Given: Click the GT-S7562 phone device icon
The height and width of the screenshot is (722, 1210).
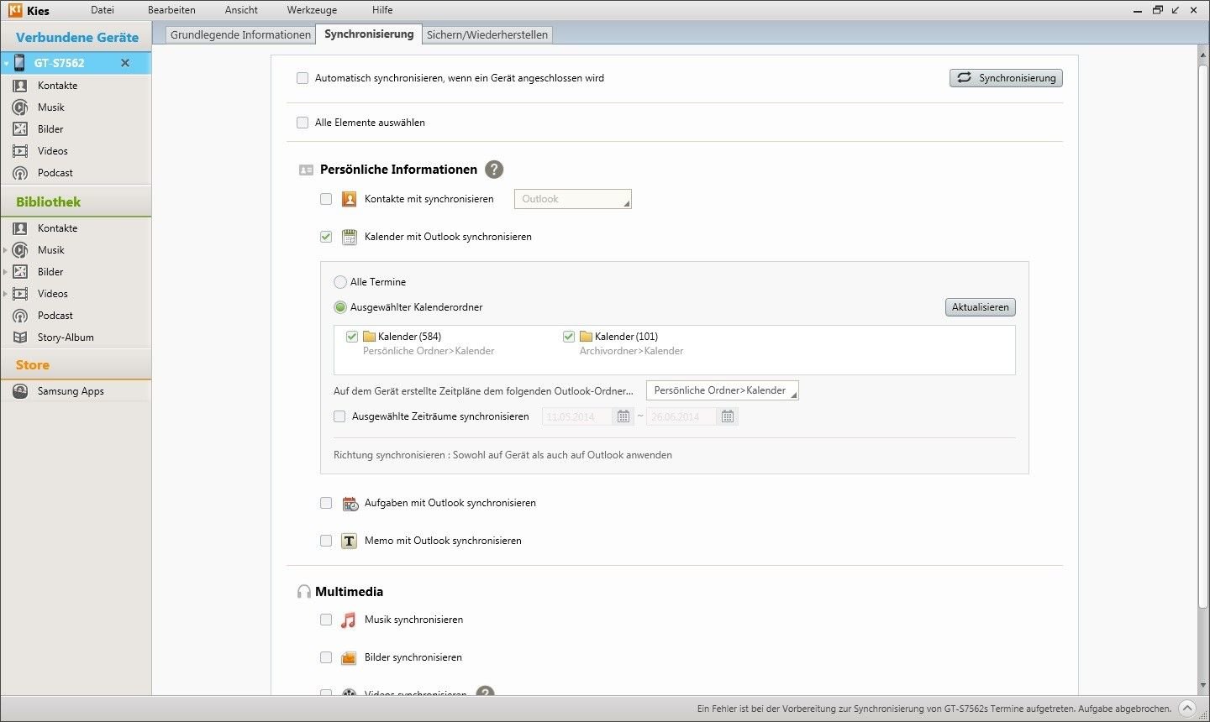Looking at the screenshot, I should pos(19,63).
